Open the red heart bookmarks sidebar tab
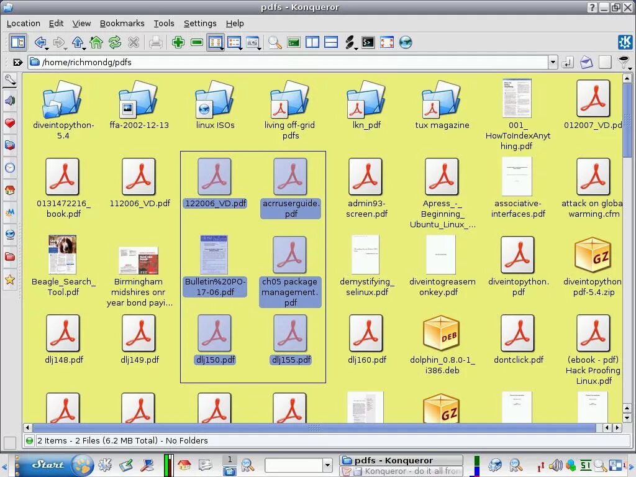The width and height of the screenshot is (636, 477). [x=10, y=122]
